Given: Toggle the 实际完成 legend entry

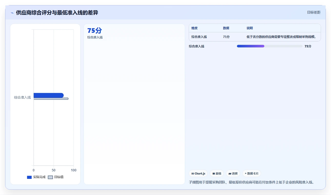Looking at the screenshot, I should click(x=36, y=177).
